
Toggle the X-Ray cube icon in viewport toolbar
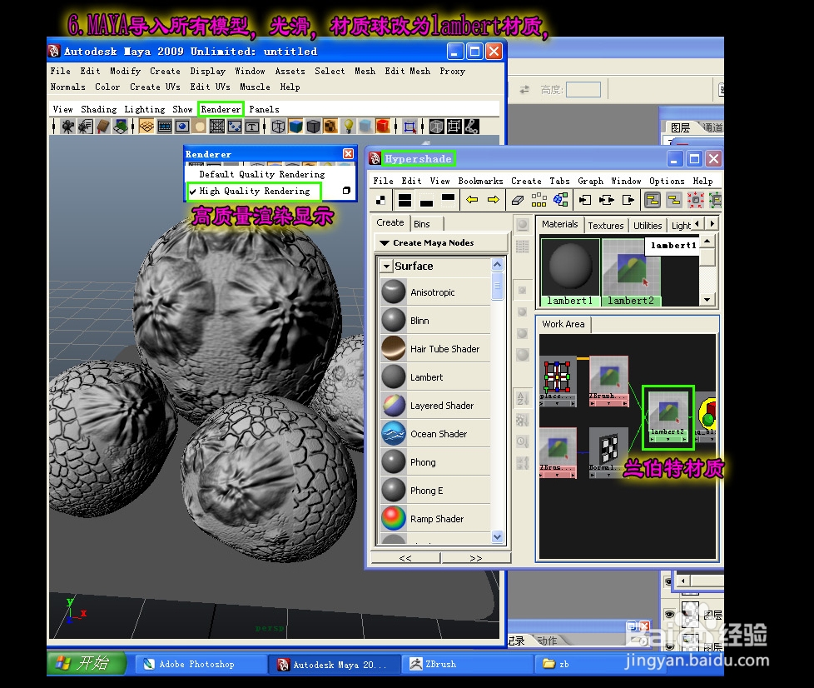pyautogui.click(x=436, y=127)
